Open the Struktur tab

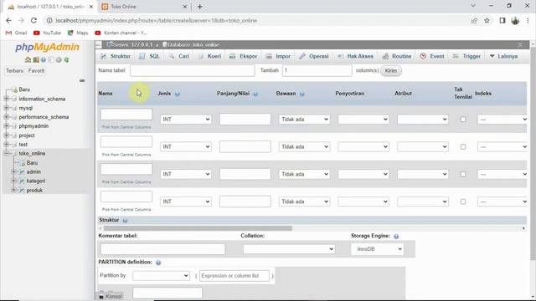[x=116, y=56]
